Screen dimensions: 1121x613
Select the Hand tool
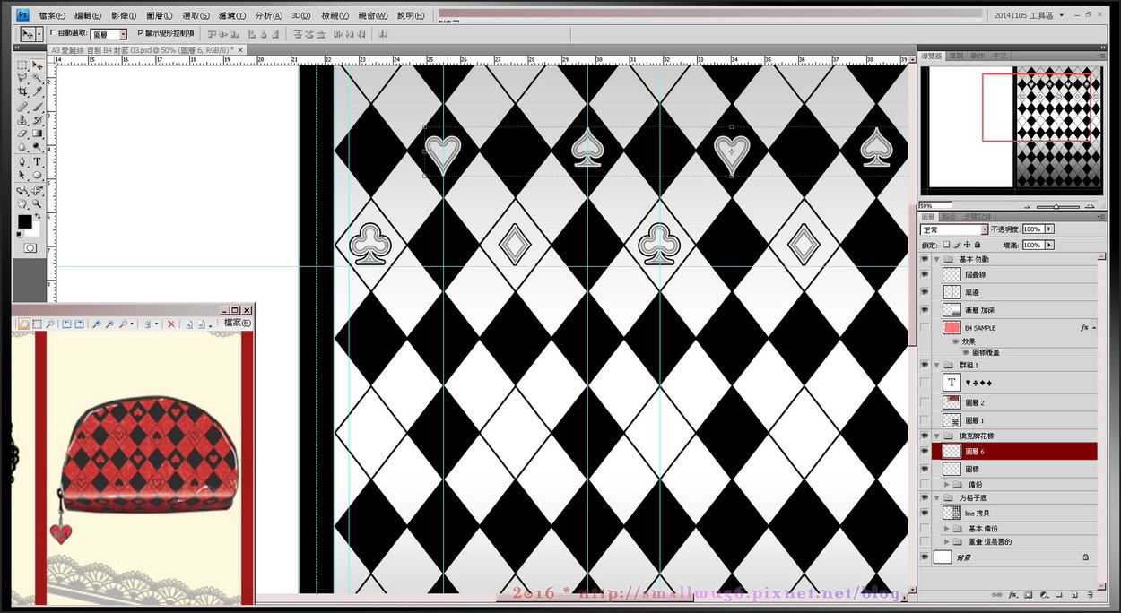22,203
